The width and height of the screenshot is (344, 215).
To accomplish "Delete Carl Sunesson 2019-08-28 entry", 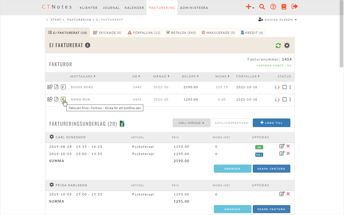I will [288, 146].
